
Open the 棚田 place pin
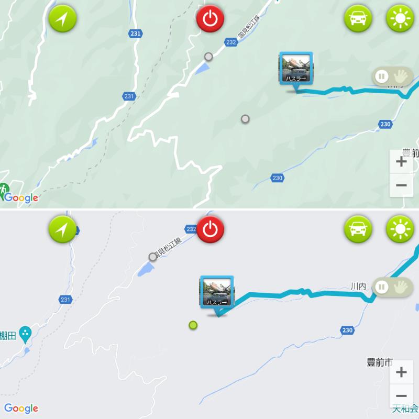[x=25, y=335]
